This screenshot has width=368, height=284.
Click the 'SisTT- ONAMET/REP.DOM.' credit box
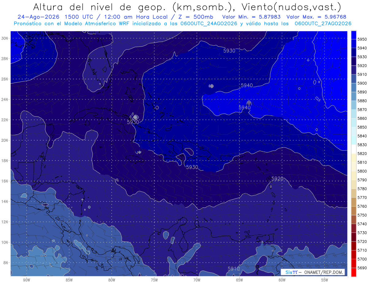[x=312, y=272]
